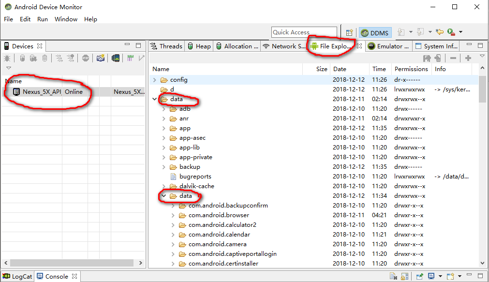The image size is (489, 282).
Task: Select the com.android.camera folder
Action: coord(217,244)
